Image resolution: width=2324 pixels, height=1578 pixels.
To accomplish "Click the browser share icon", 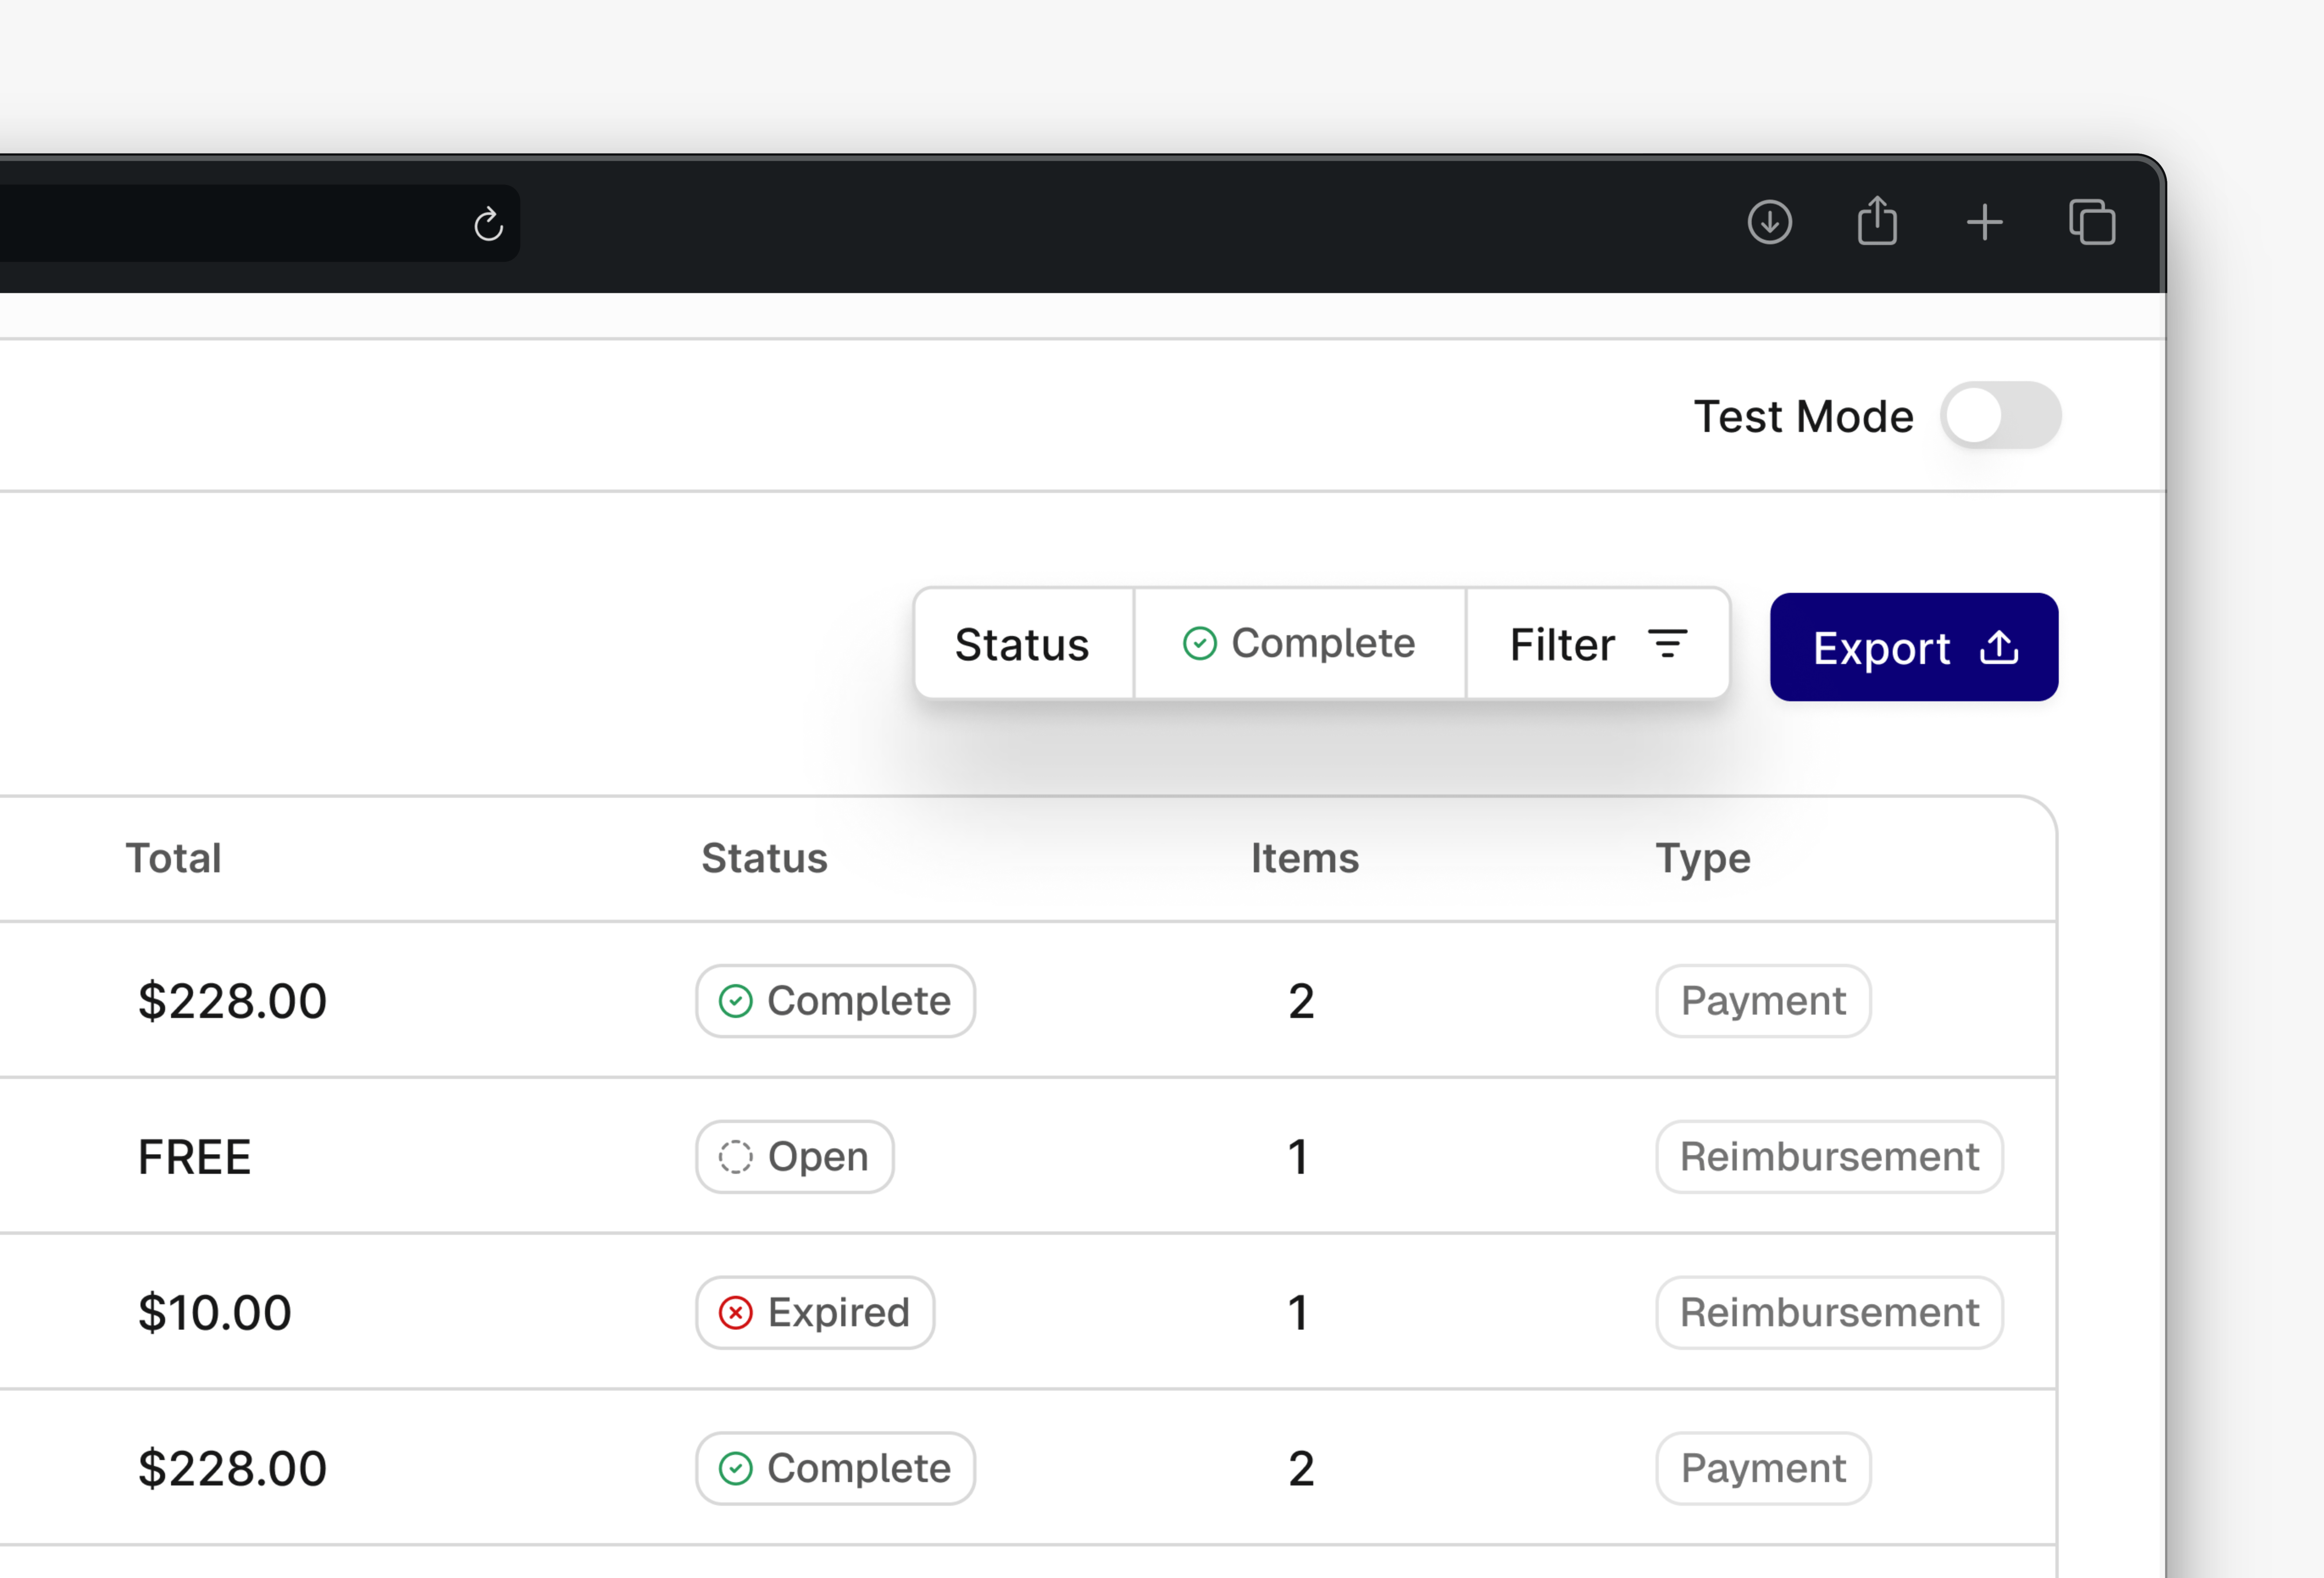I will click(x=1877, y=221).
